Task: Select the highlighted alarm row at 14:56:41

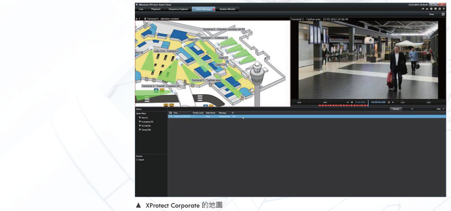Action: (x=307, y=117)
